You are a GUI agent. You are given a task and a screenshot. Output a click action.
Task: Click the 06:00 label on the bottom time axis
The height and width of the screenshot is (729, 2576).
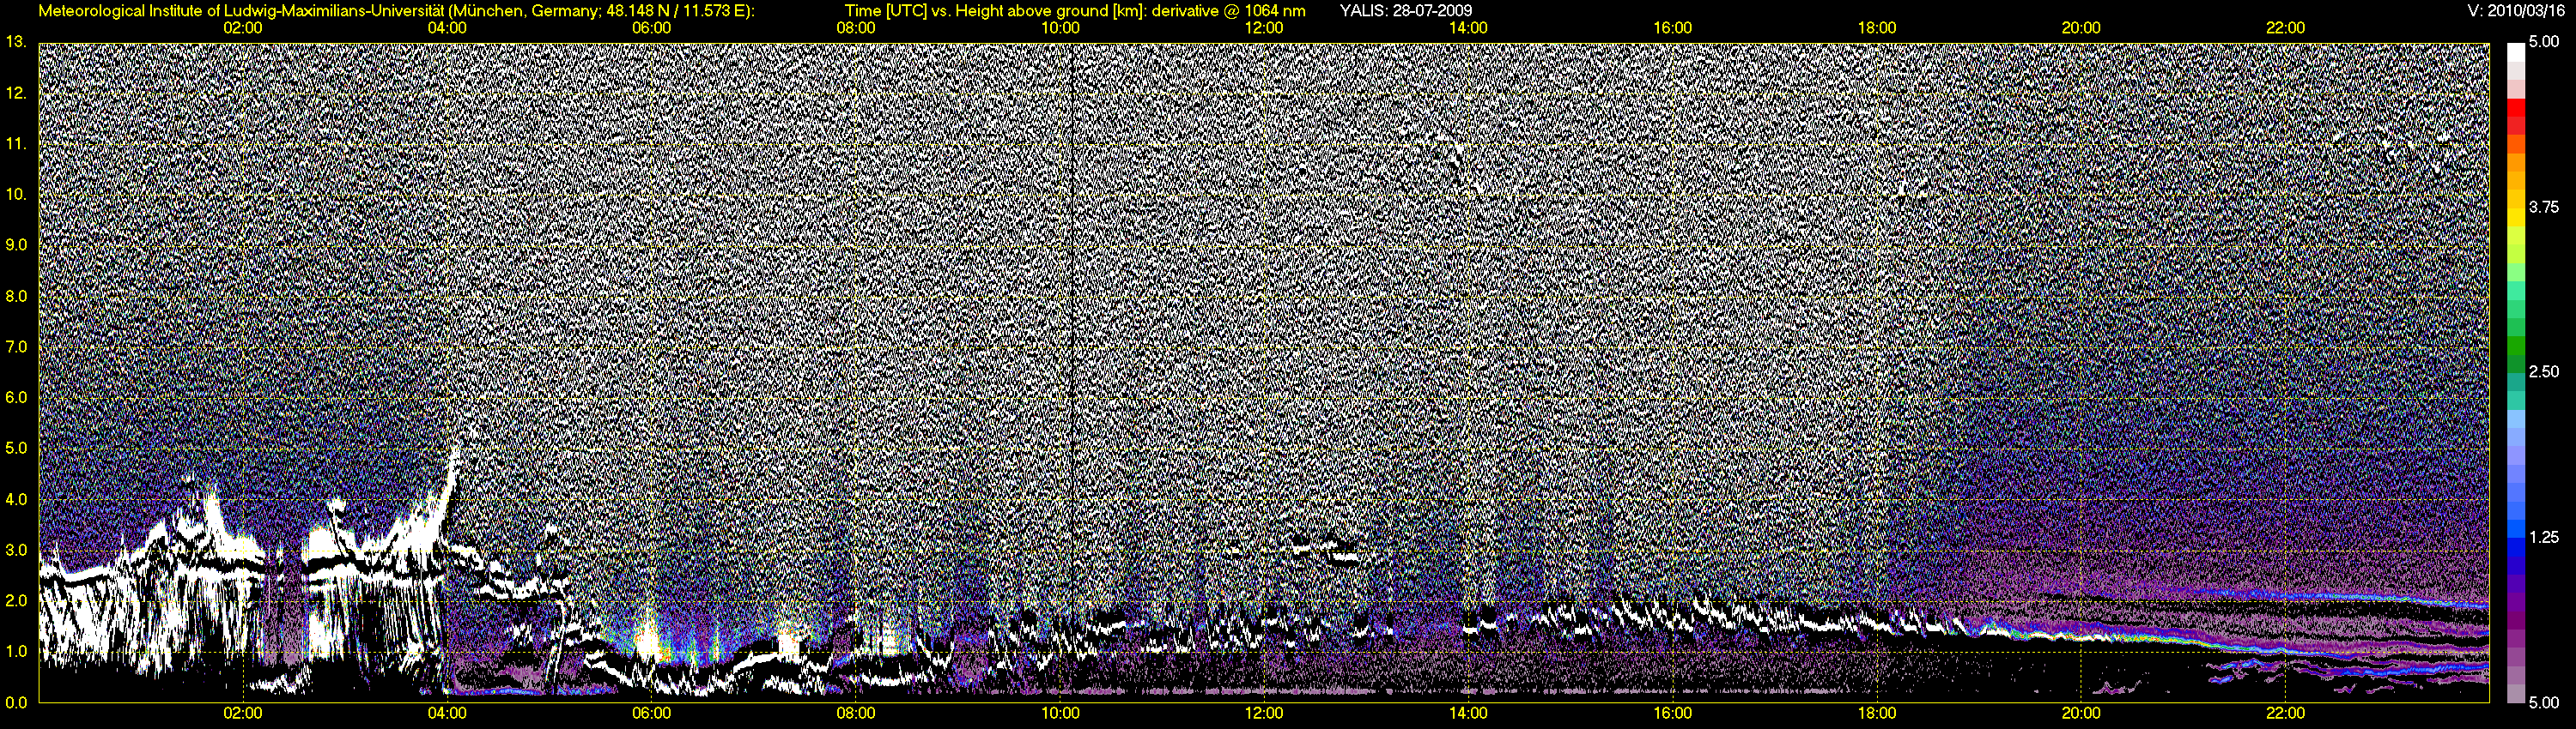[651, 714]
